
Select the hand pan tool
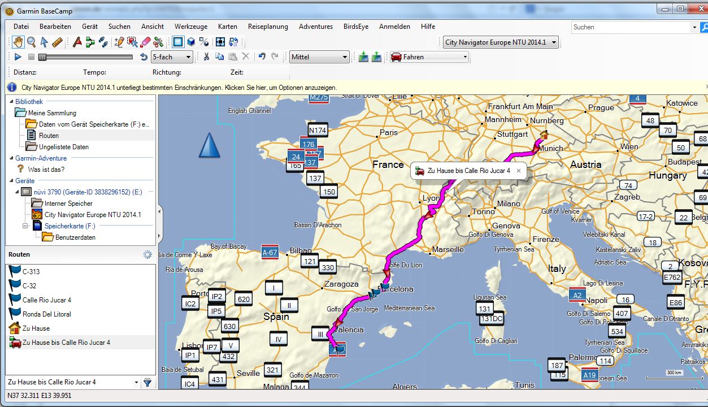click(x=19, y=42)
